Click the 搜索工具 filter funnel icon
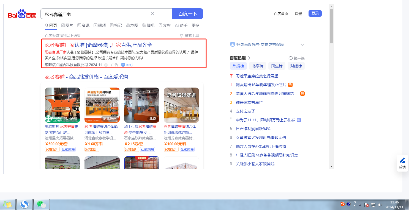This screenshot has width=409, height=210. 181,36
